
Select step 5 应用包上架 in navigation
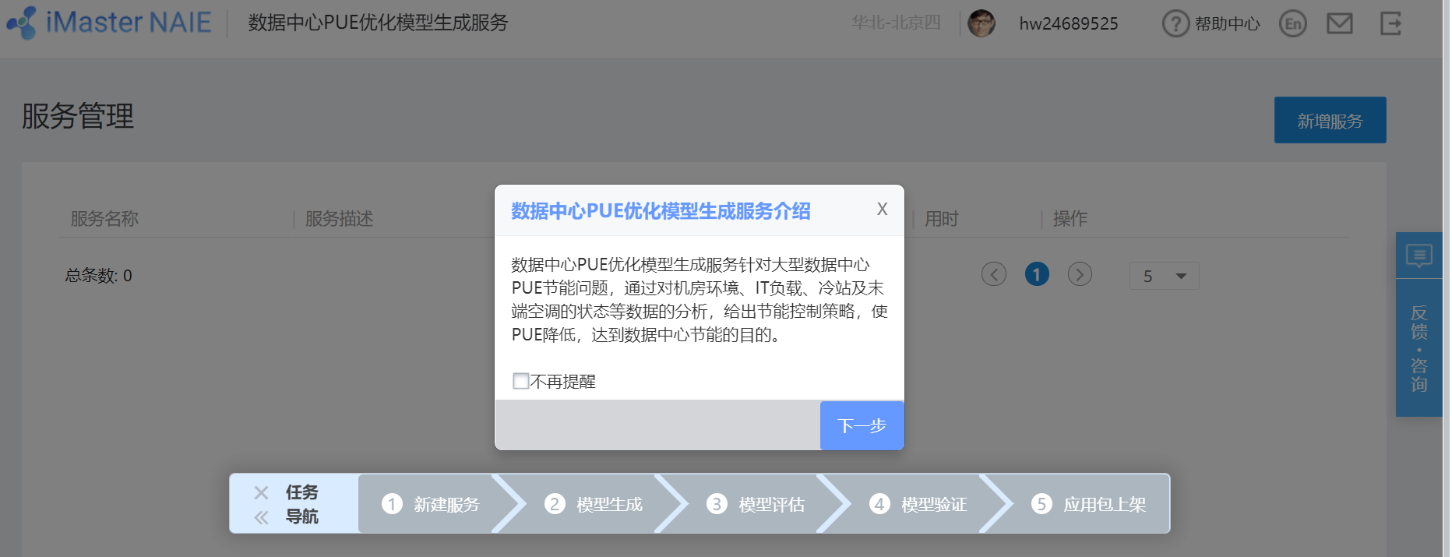tap(1088, 504)
